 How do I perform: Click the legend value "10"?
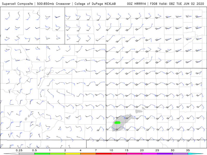pos(111,150)
